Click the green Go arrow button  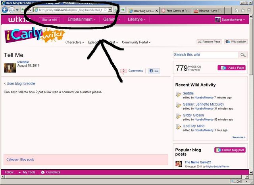123,10
